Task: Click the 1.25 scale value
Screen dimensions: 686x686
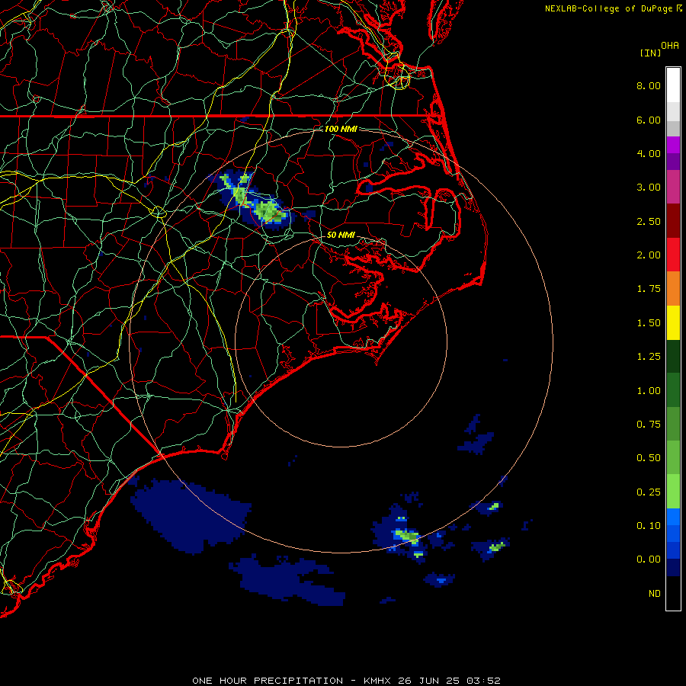Action: pyautogui.click(x=649, y=357)
